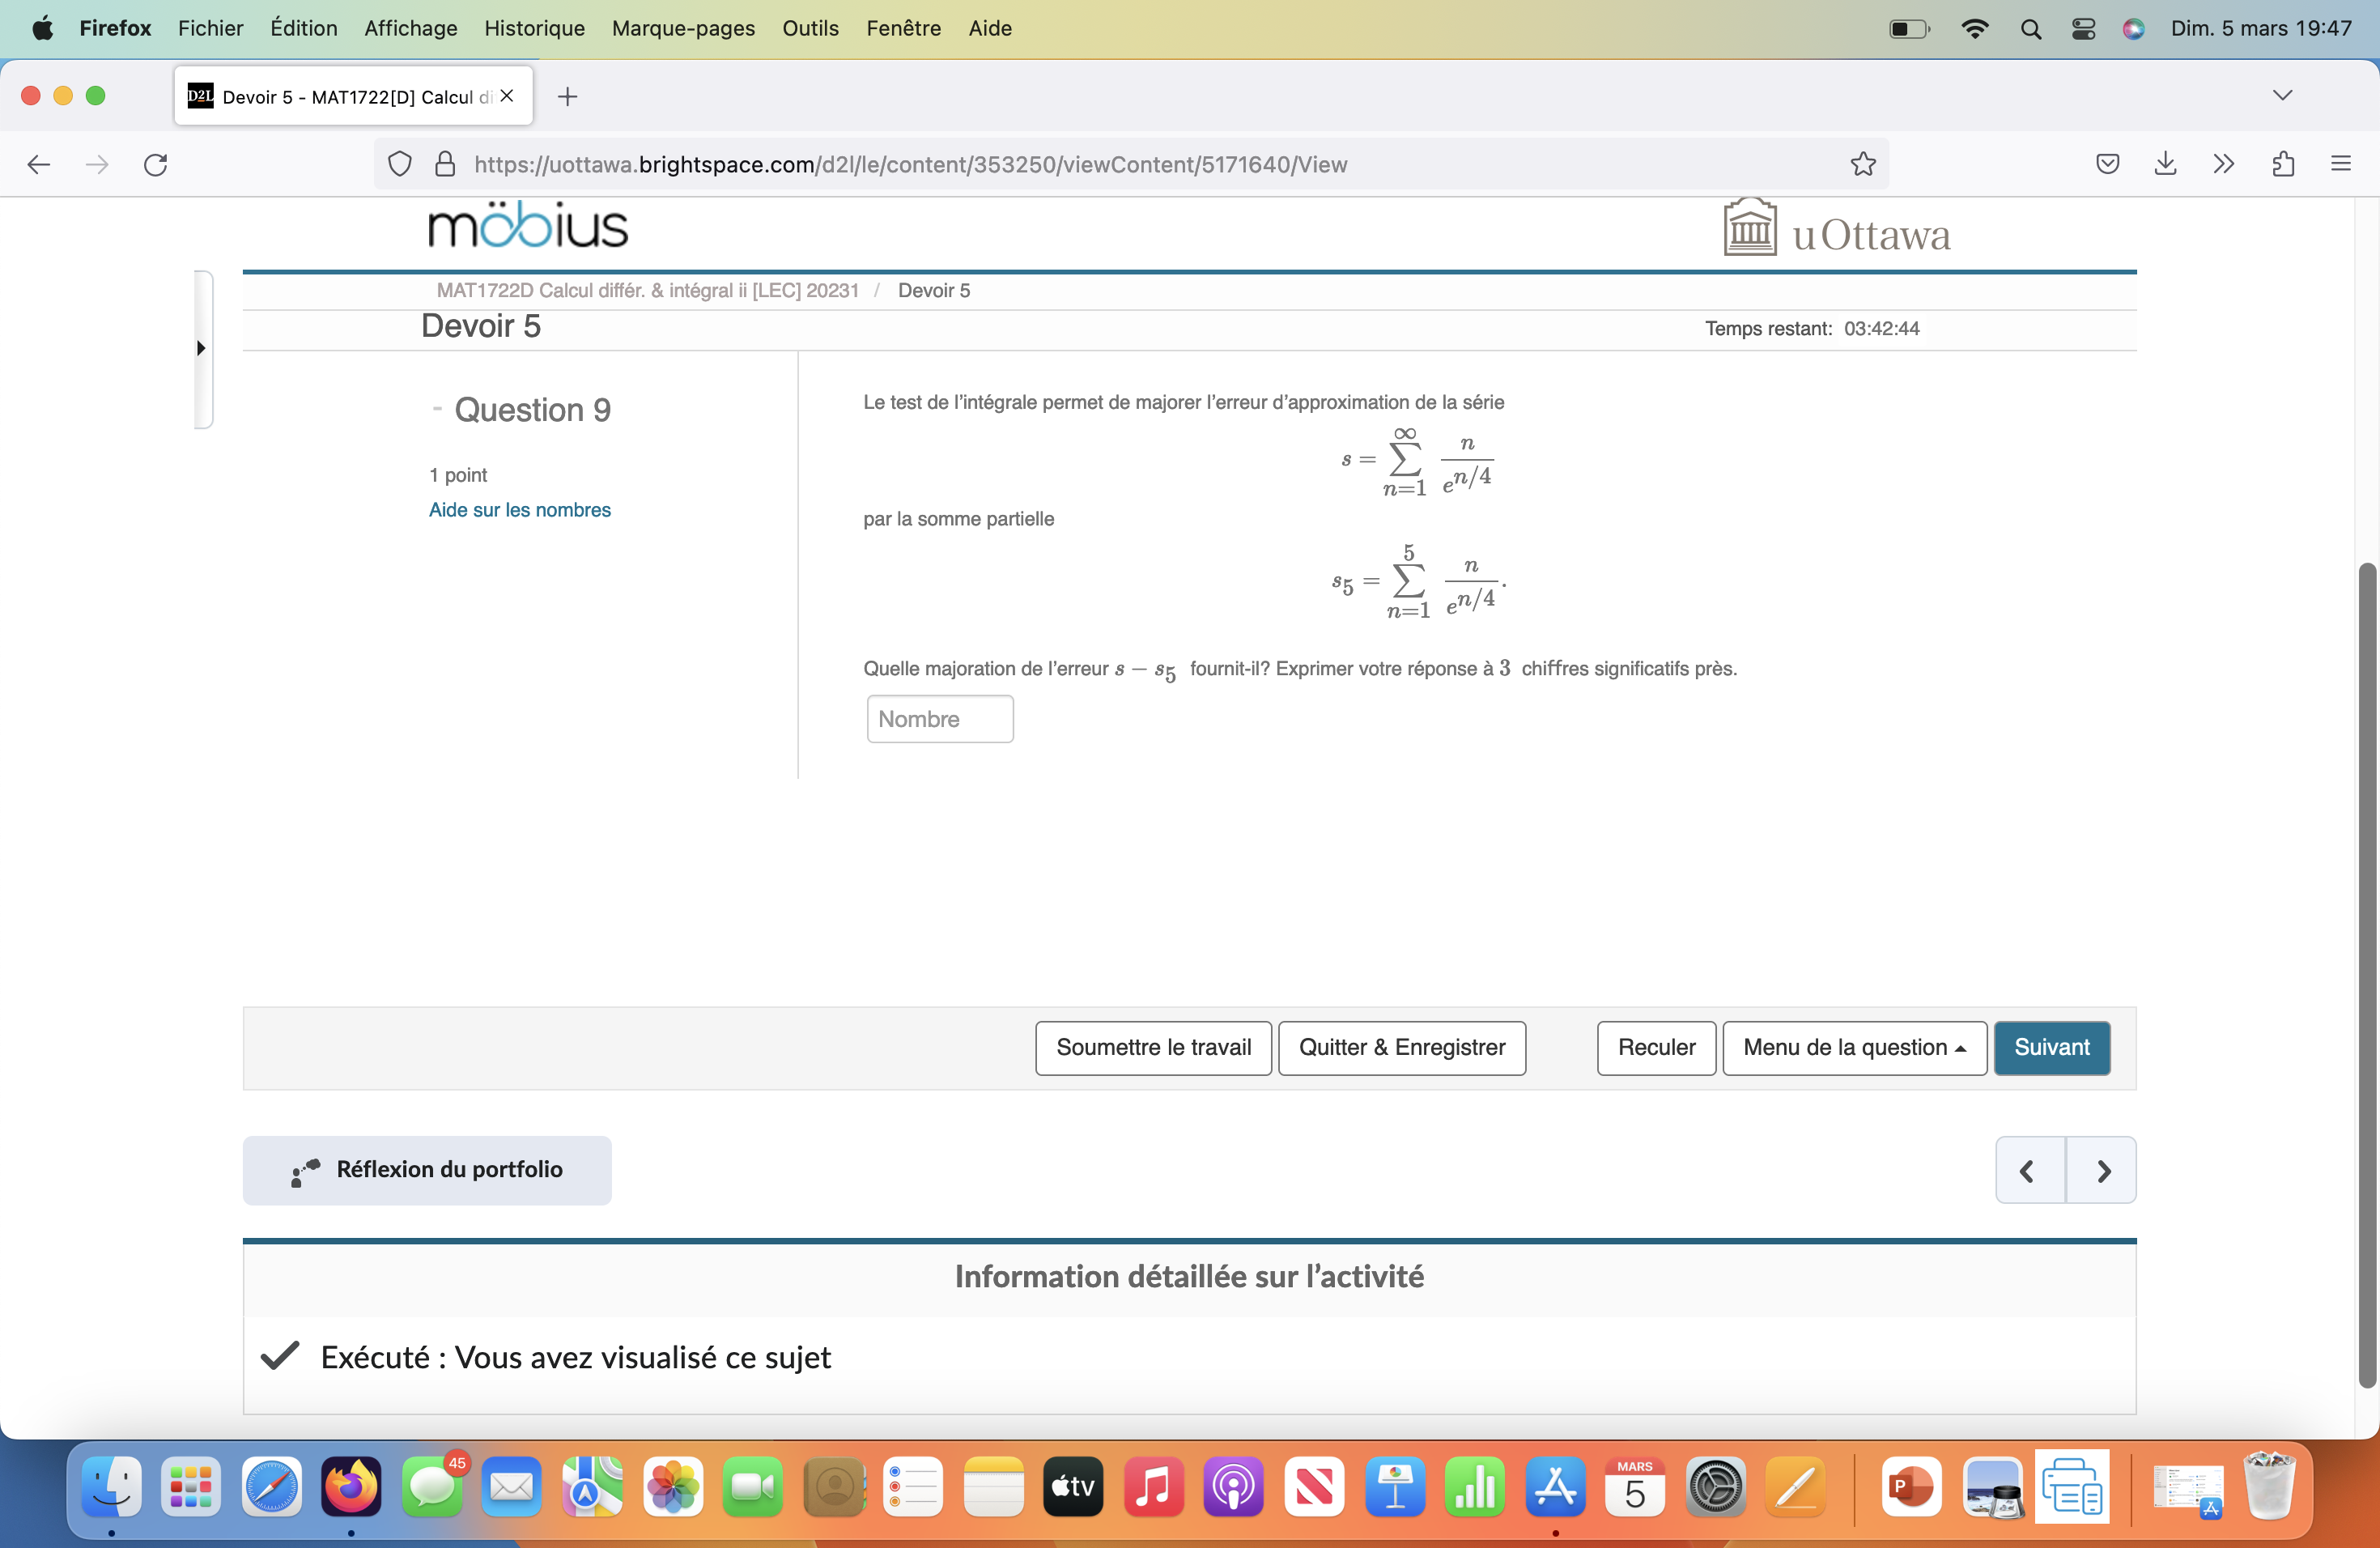Bookmark this page with star icon
Screen dimensions: 2380x1548
coord(1862,164)
